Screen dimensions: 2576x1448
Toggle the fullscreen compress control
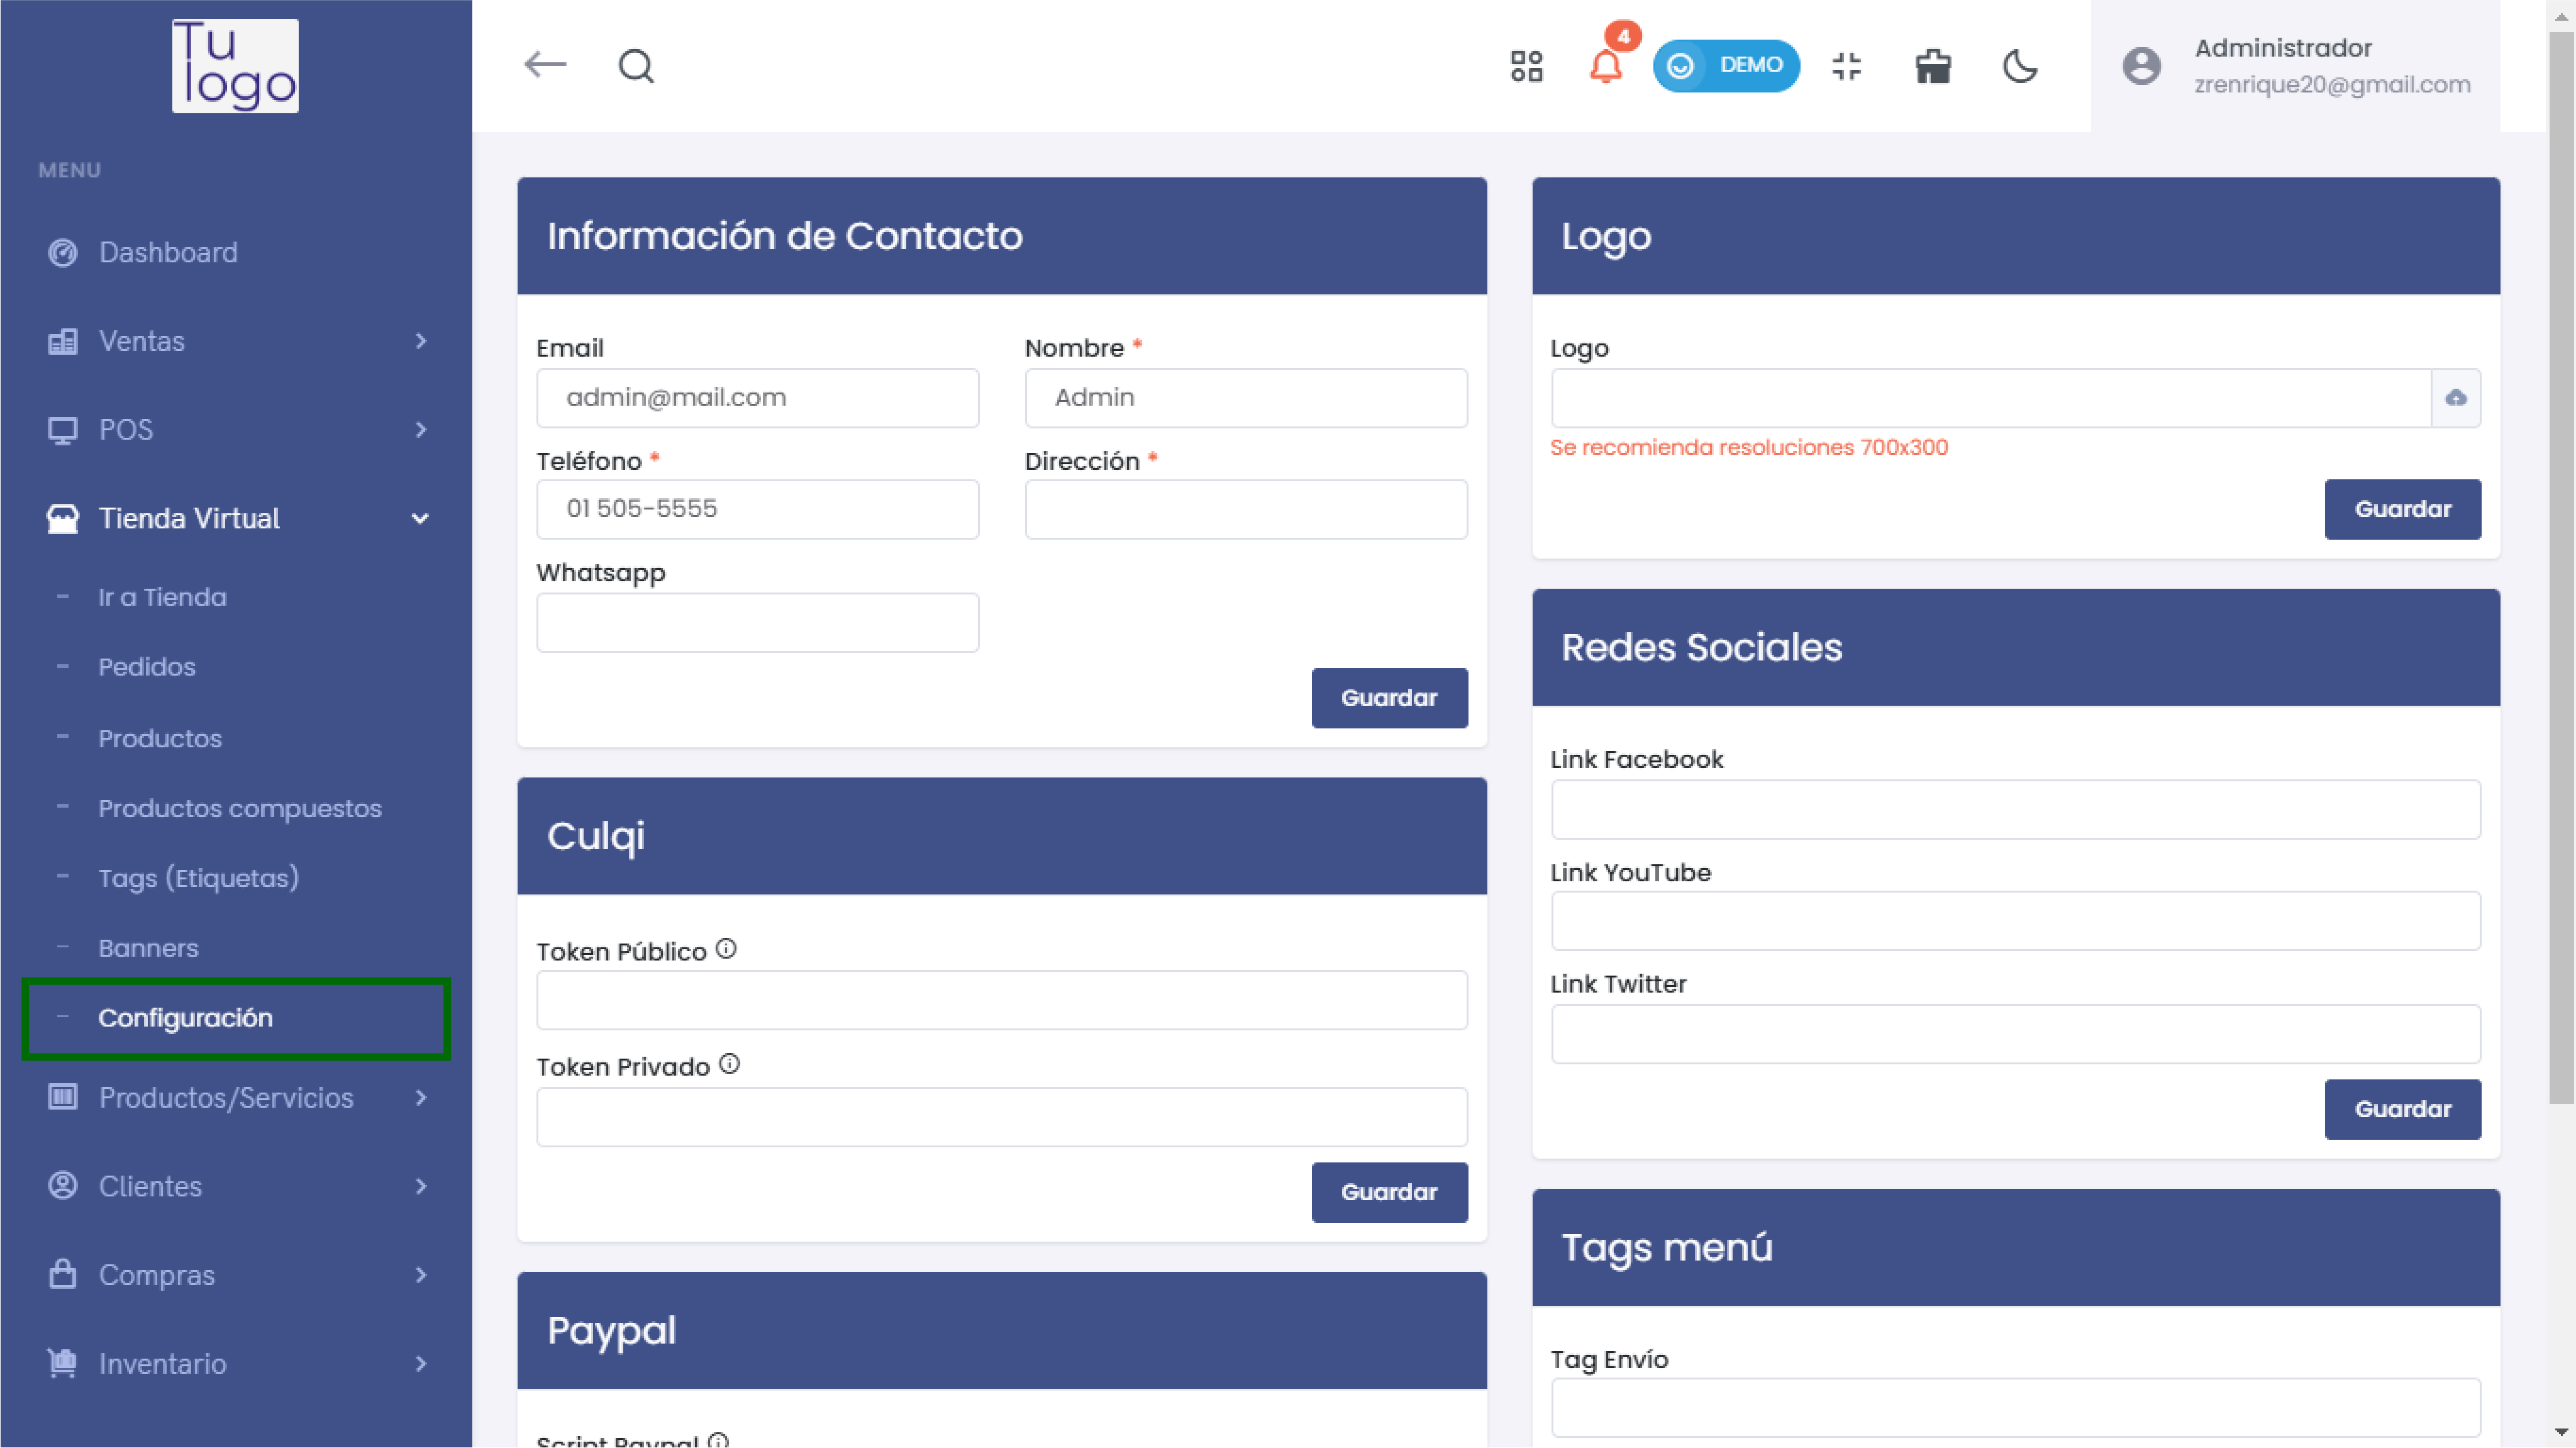click(1846, 66)
